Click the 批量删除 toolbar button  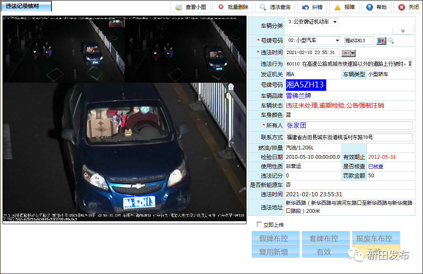pyautogui.click(x=233, y=7)
